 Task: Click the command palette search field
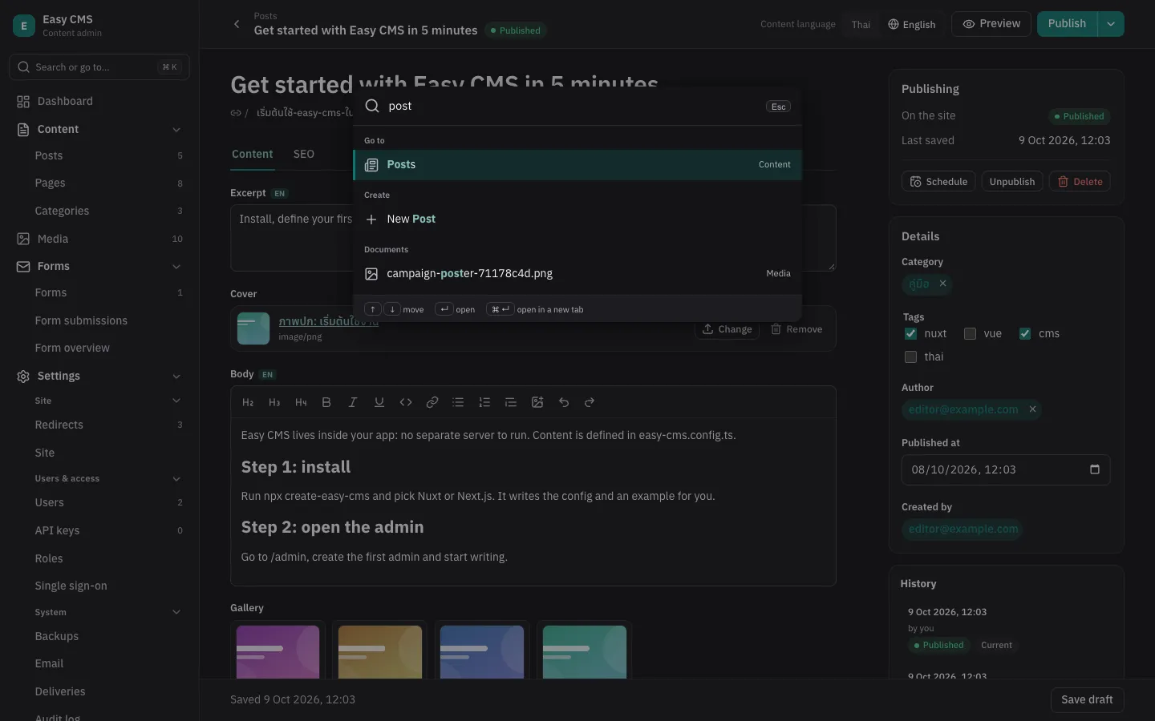(x=573, y=107)
